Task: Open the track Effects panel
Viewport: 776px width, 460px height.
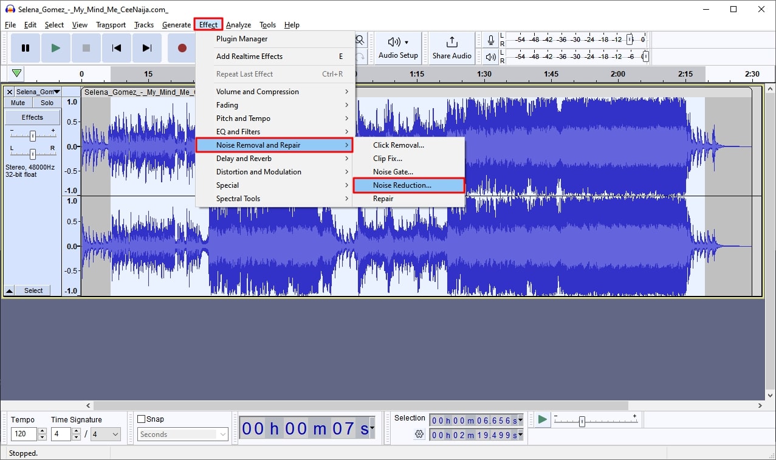Action: pyautogui.click(x=33, y=117)
